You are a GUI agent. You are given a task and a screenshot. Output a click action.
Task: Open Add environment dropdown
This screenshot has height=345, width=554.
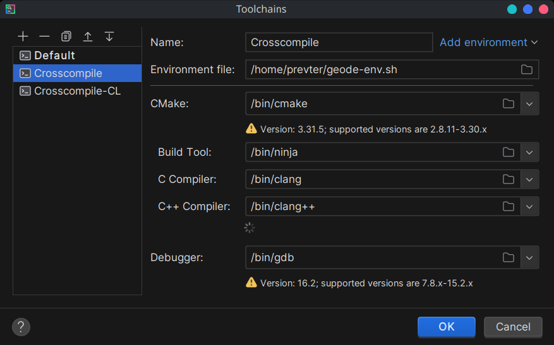click(x=489, y=42)
